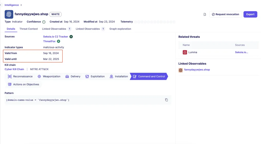Open Sekoia.io source link in Related threats
261x144 pixels.
tap(242, 52)
